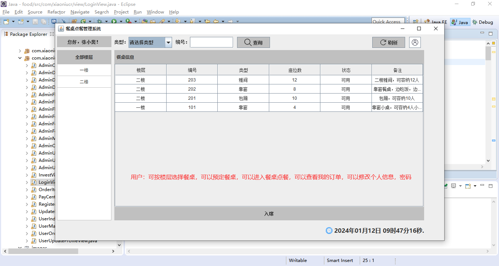This screenshot has width=499, height=266.
Task: Click the 座位数 column header
Action: (x=294, y=70)
